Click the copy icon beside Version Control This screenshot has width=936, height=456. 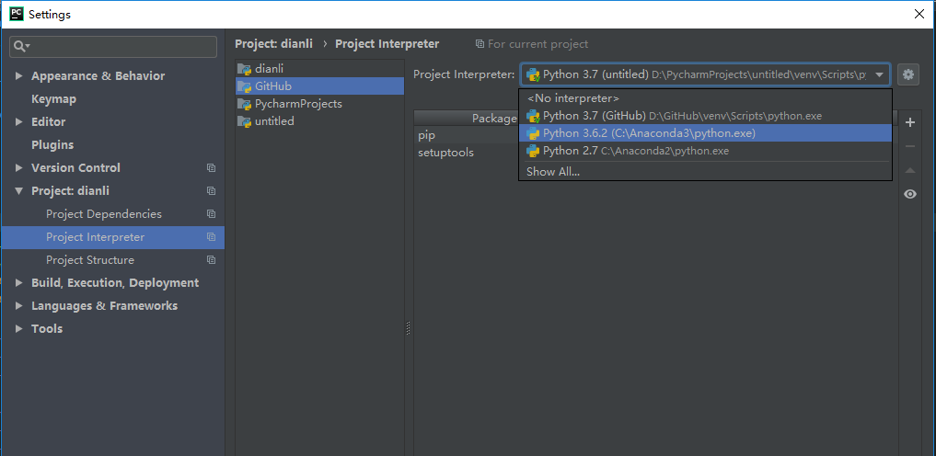pyautogui.click(x=211, y=168)
